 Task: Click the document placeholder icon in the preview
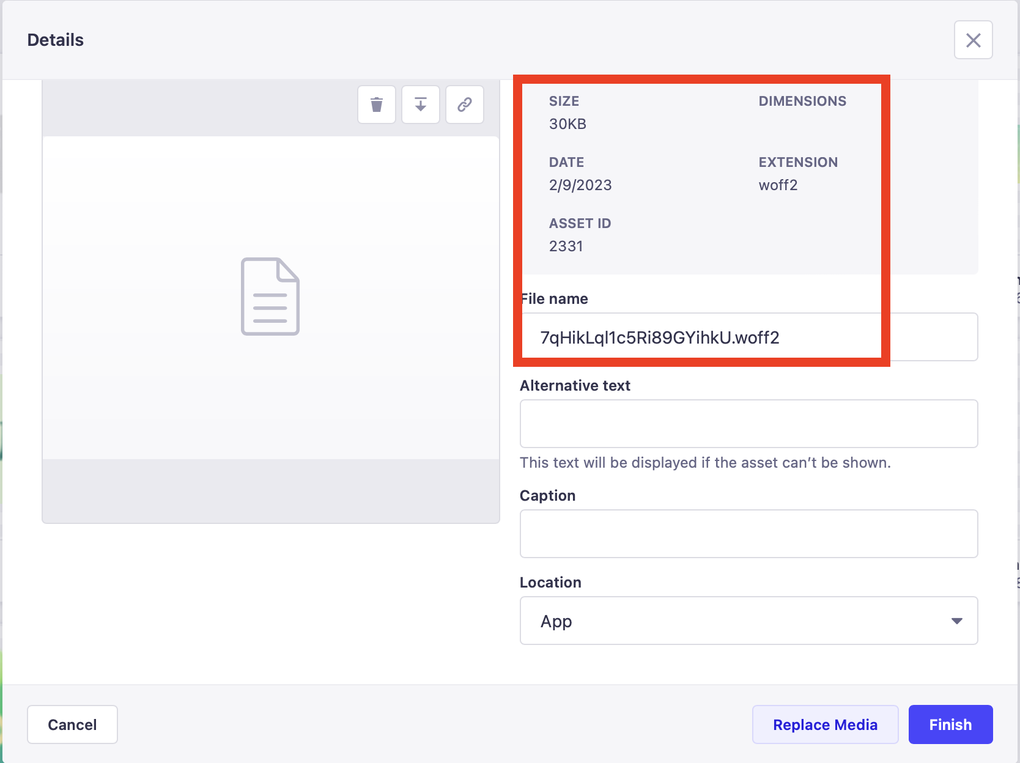271,297
